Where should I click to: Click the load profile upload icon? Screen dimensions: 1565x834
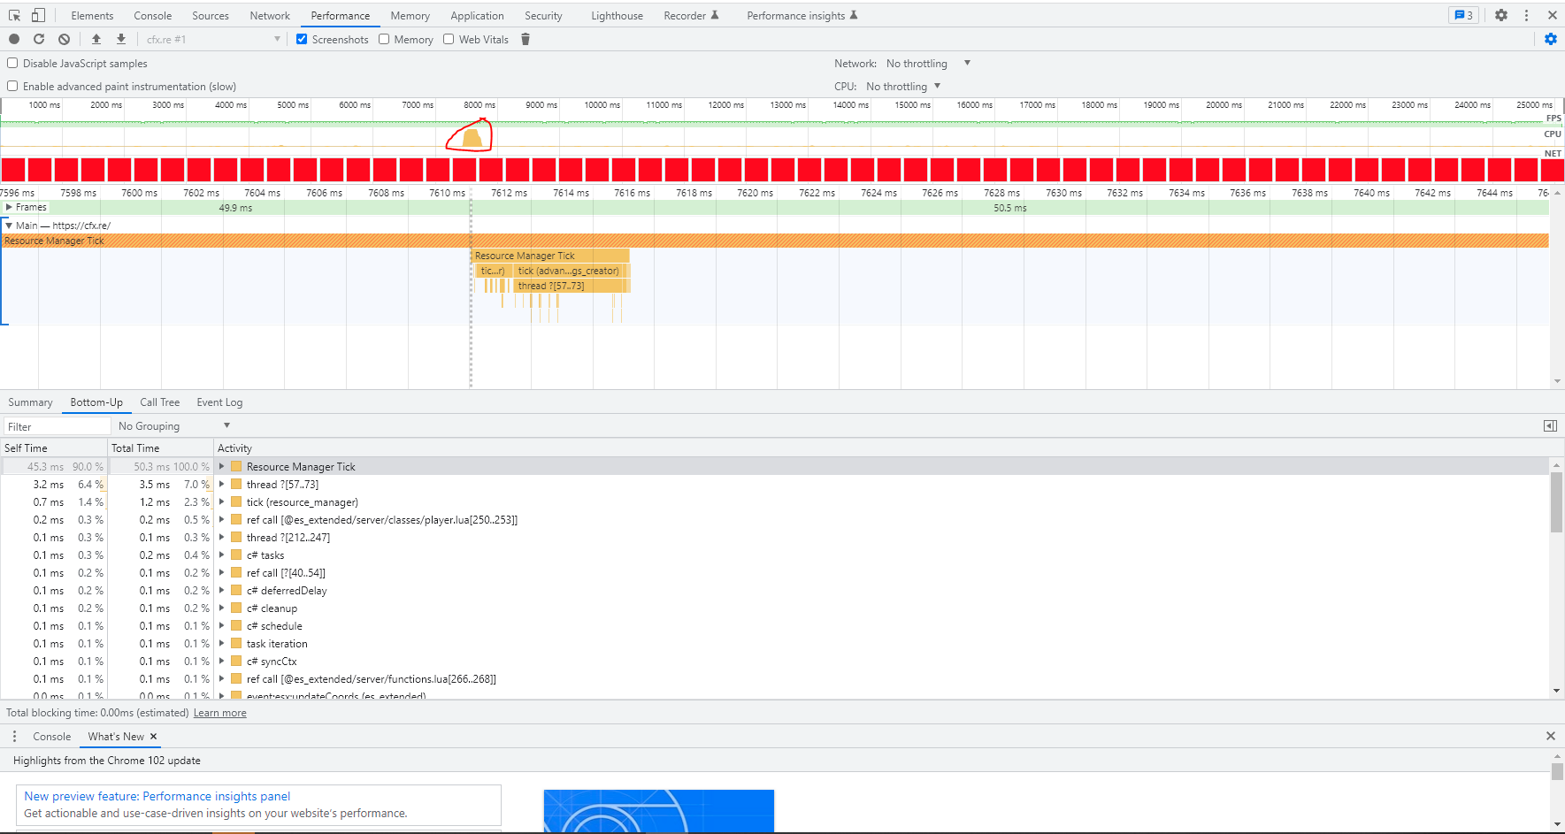96,39
